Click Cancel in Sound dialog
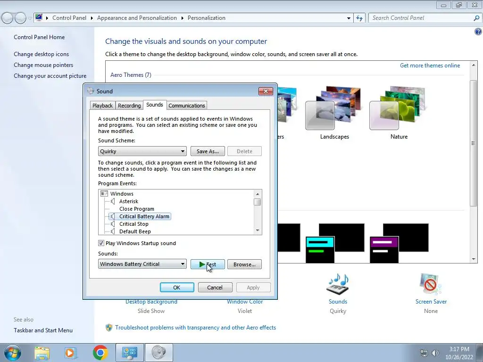 pos(215,288)
